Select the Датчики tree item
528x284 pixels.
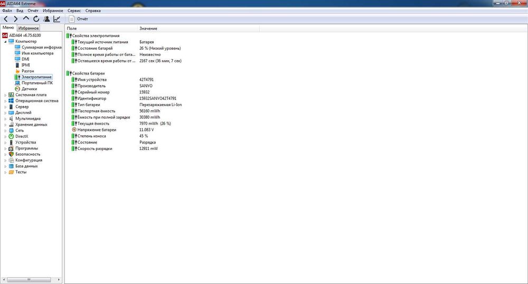[x=29, y=89]
